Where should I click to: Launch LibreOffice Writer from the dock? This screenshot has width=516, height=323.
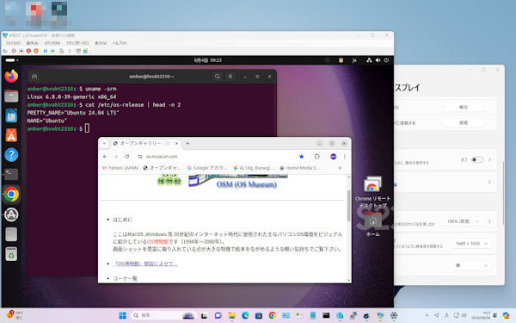(x=11, y=115)
